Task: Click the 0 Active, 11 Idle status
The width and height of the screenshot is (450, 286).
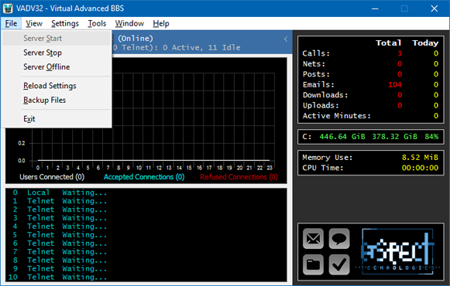Action: 201,47
